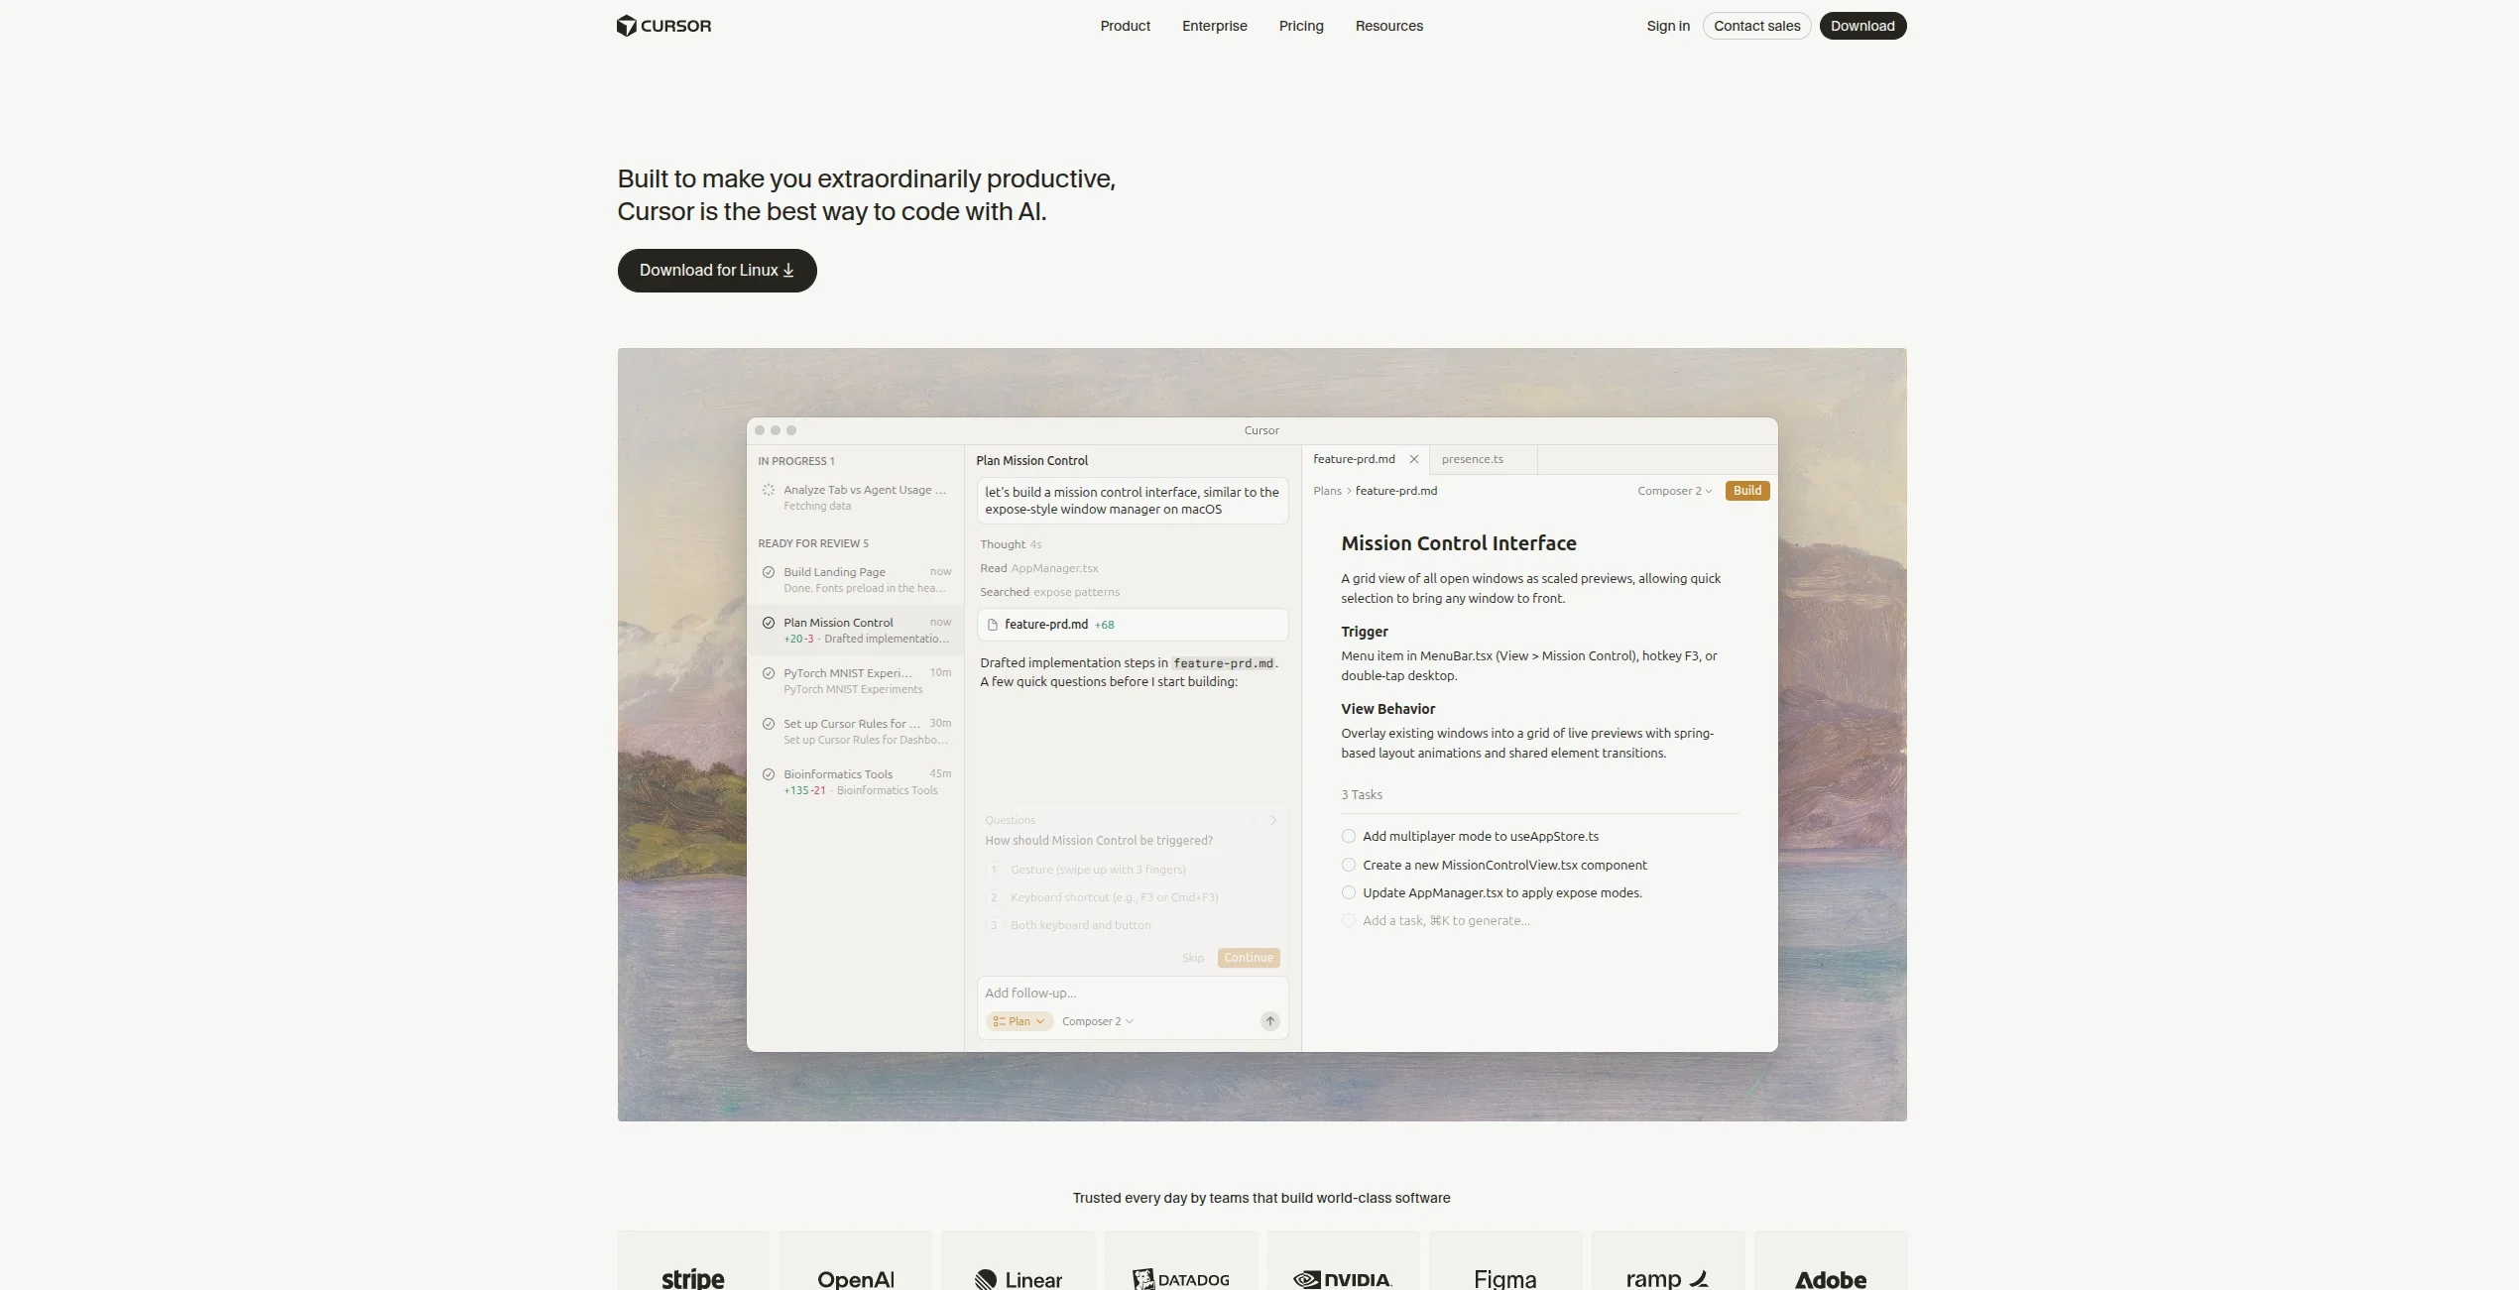
Task: Click the NVIDIA logo tile
Action: (x=1343, y=1278)
